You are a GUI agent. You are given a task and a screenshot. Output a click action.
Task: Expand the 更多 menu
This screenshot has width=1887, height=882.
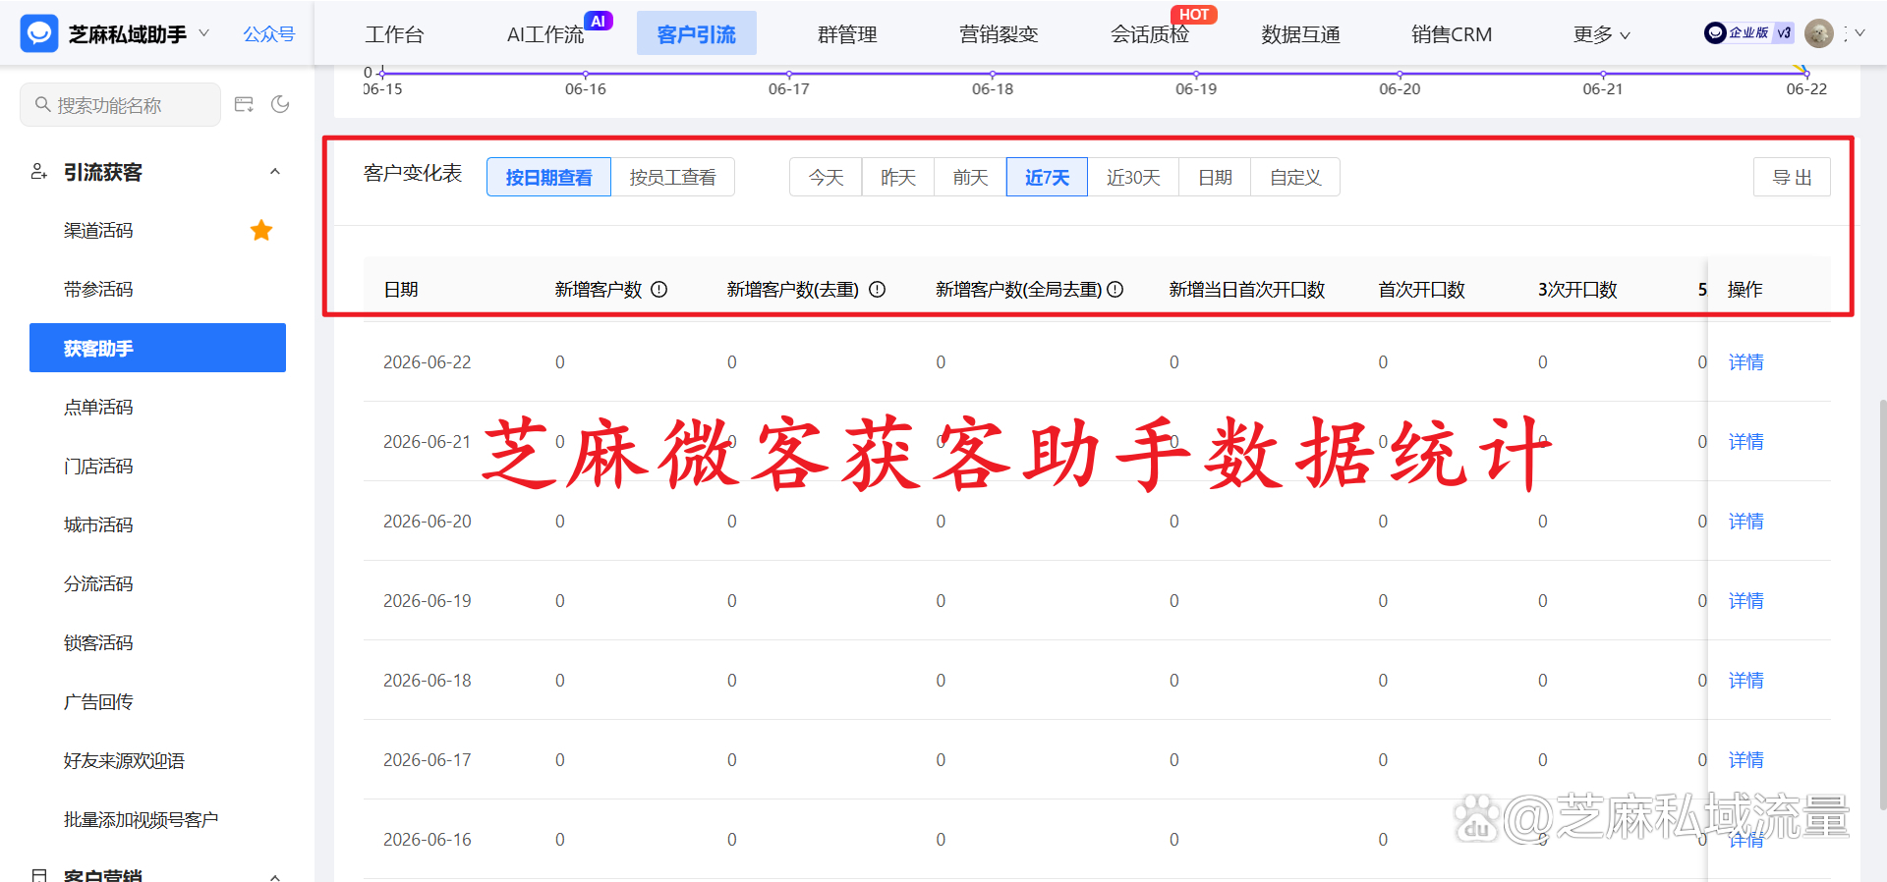pos(1602,34)
